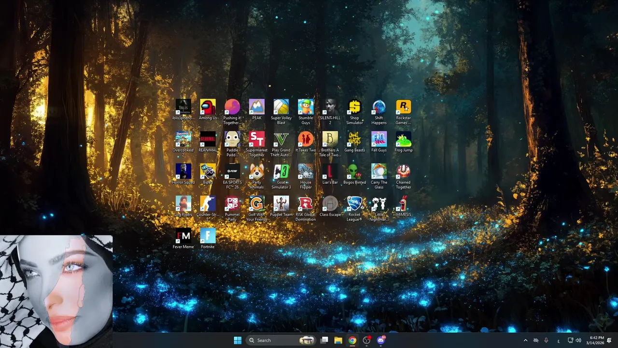Select the Liar's Bar shortcut
Image resolution: width=618 pixels, height=348 pixels.
tap(330, 174)
